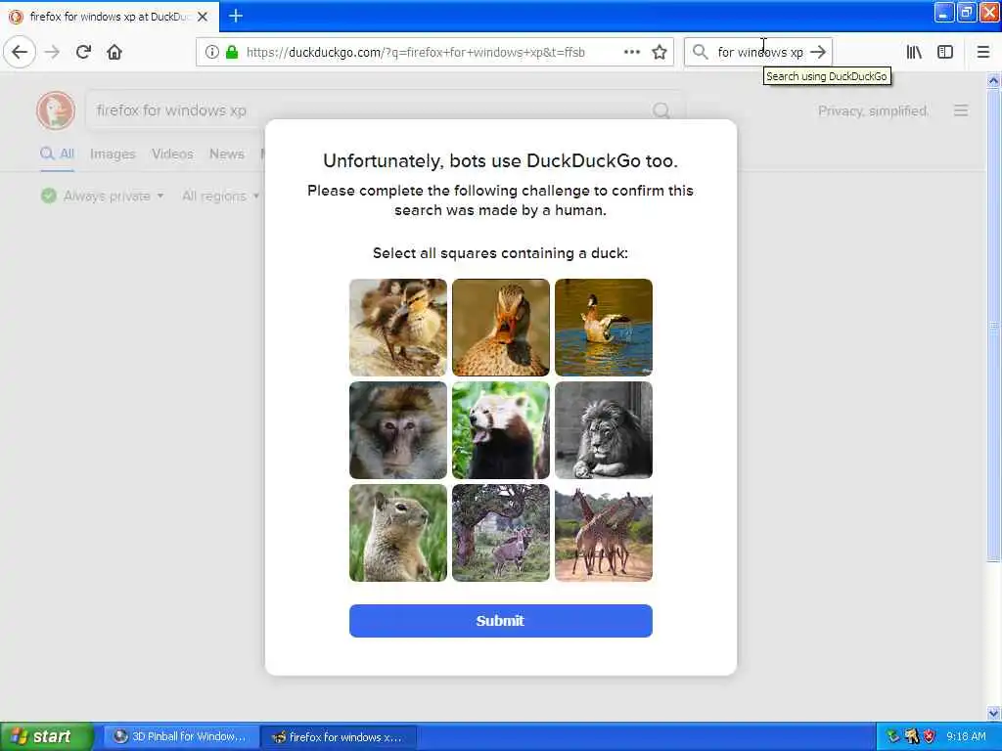Select the ground squirrel photo square
1002x751 pixels.
coord(398,533)
